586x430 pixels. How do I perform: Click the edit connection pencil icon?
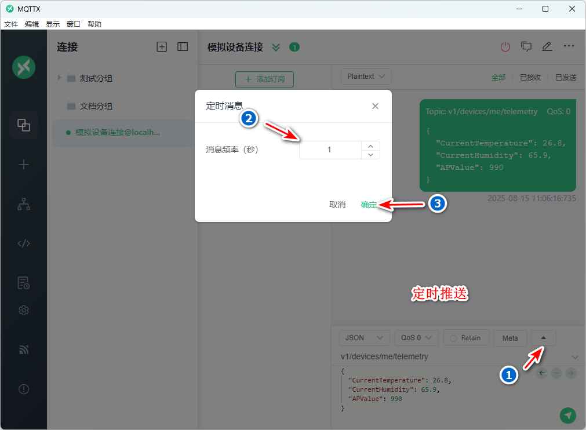click(547, 47)
